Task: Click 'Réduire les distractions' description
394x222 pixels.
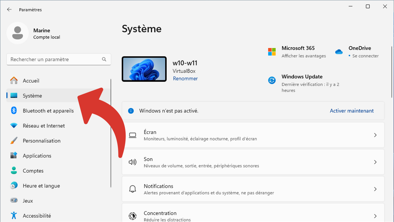Action: click(x=167, y=220)
